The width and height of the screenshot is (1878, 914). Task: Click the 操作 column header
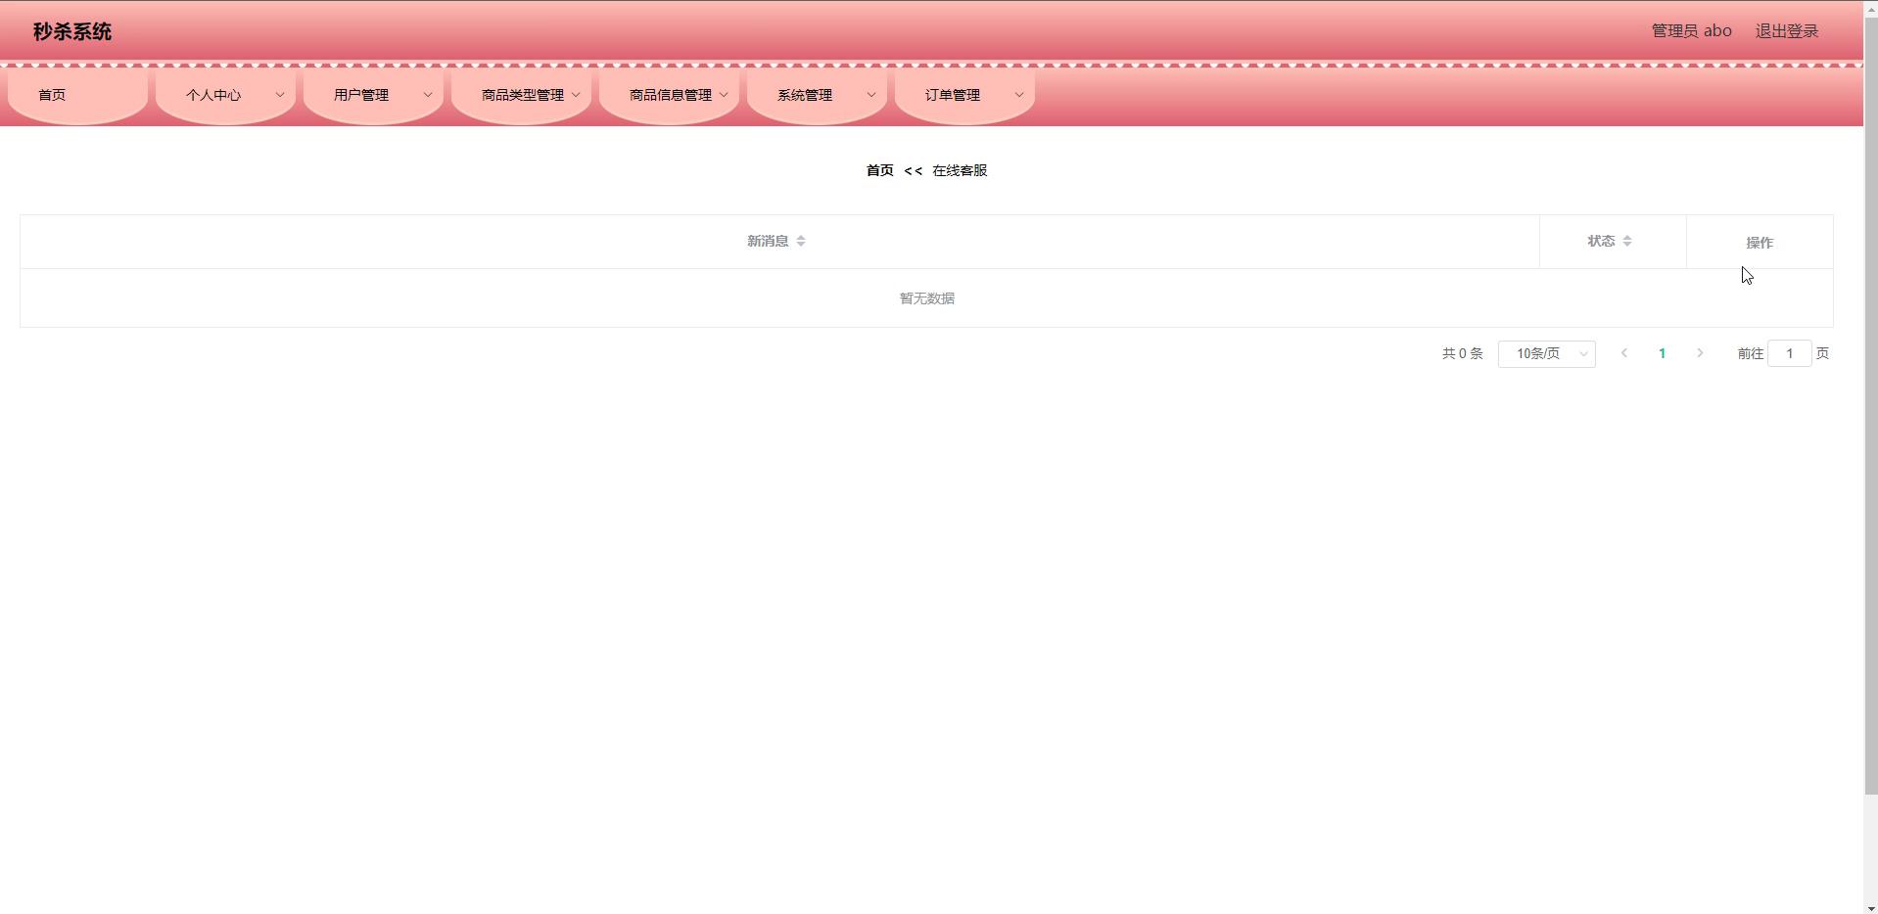click(x=1759, y=243)
